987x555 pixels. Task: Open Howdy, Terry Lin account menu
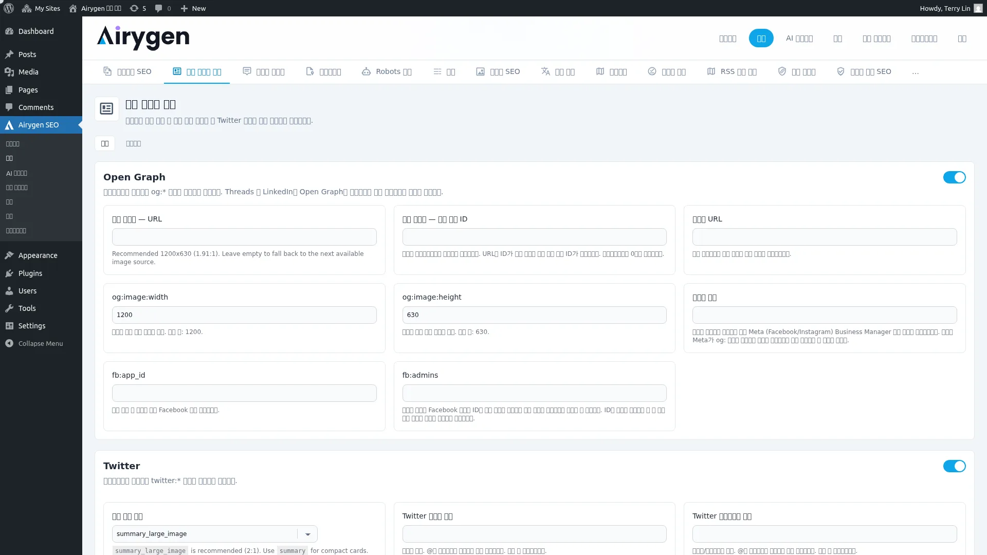(x=951, y=8)
